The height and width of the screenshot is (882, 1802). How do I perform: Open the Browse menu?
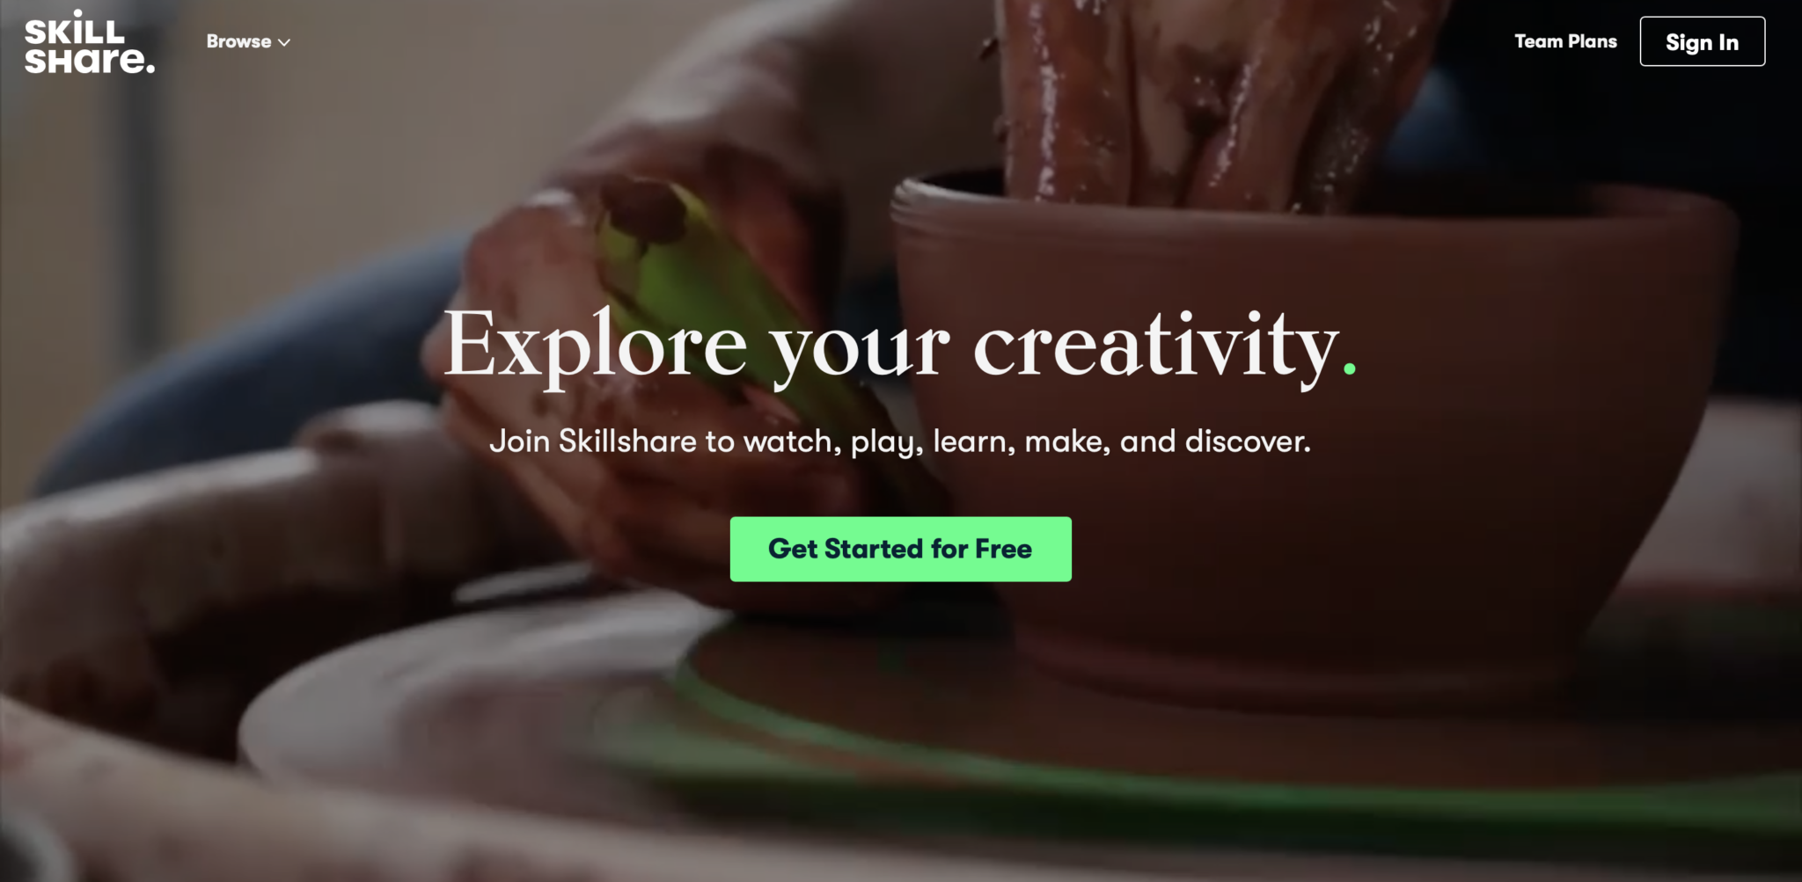tap(248, 41)
